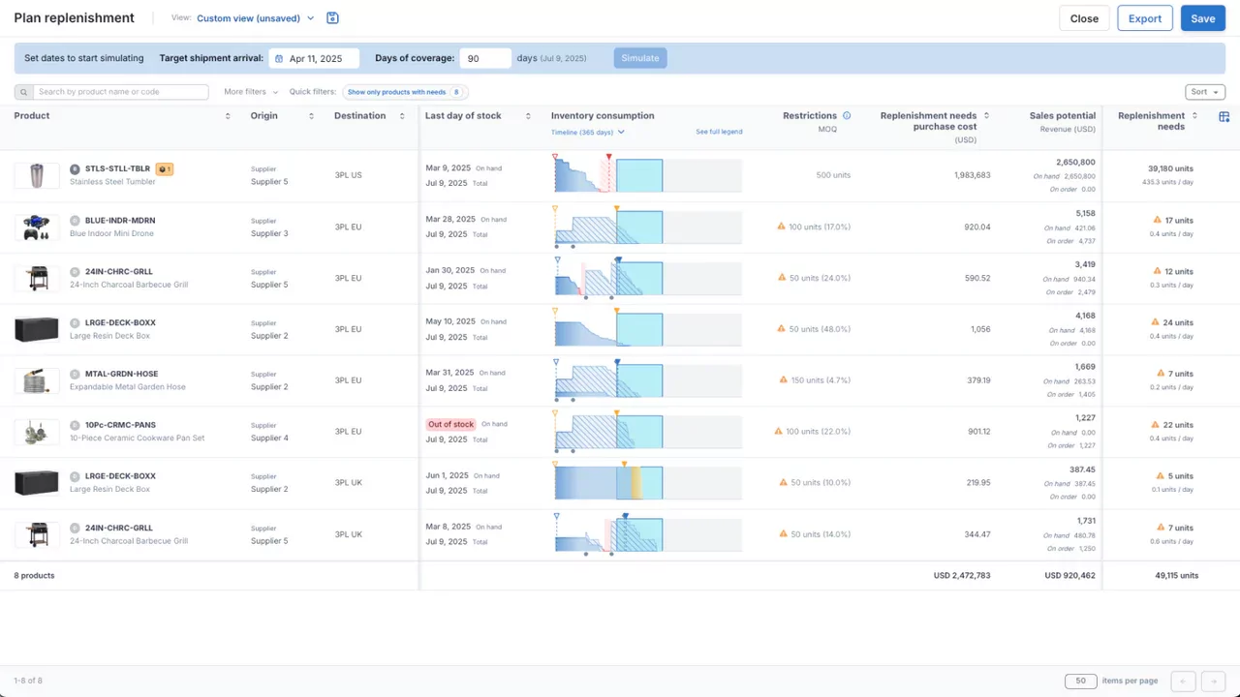
Task: Open the More filters dropdown
Action: coord(251,92)
